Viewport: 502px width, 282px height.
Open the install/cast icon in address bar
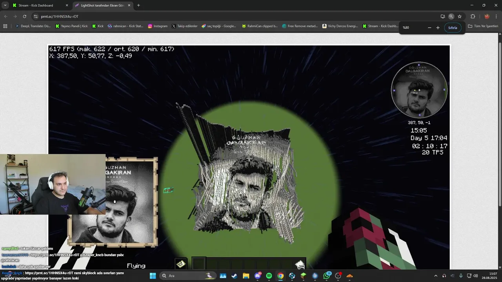pos(443,16)
